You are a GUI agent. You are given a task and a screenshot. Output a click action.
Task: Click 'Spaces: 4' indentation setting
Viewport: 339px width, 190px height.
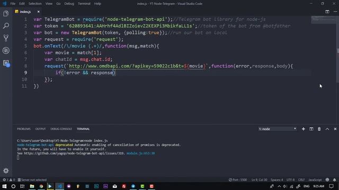pyautogui.click(x=276, y=179)
